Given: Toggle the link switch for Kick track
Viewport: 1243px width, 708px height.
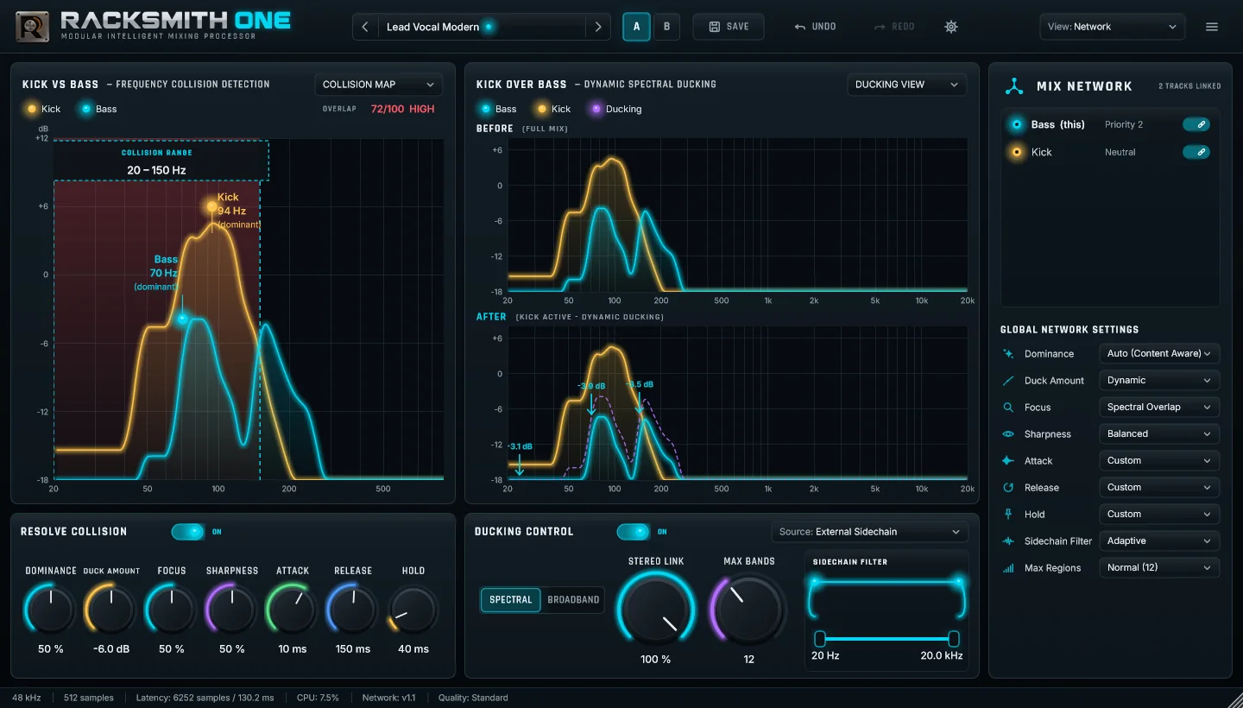Looking at the screenshot, I should (x=1196, y=152).
